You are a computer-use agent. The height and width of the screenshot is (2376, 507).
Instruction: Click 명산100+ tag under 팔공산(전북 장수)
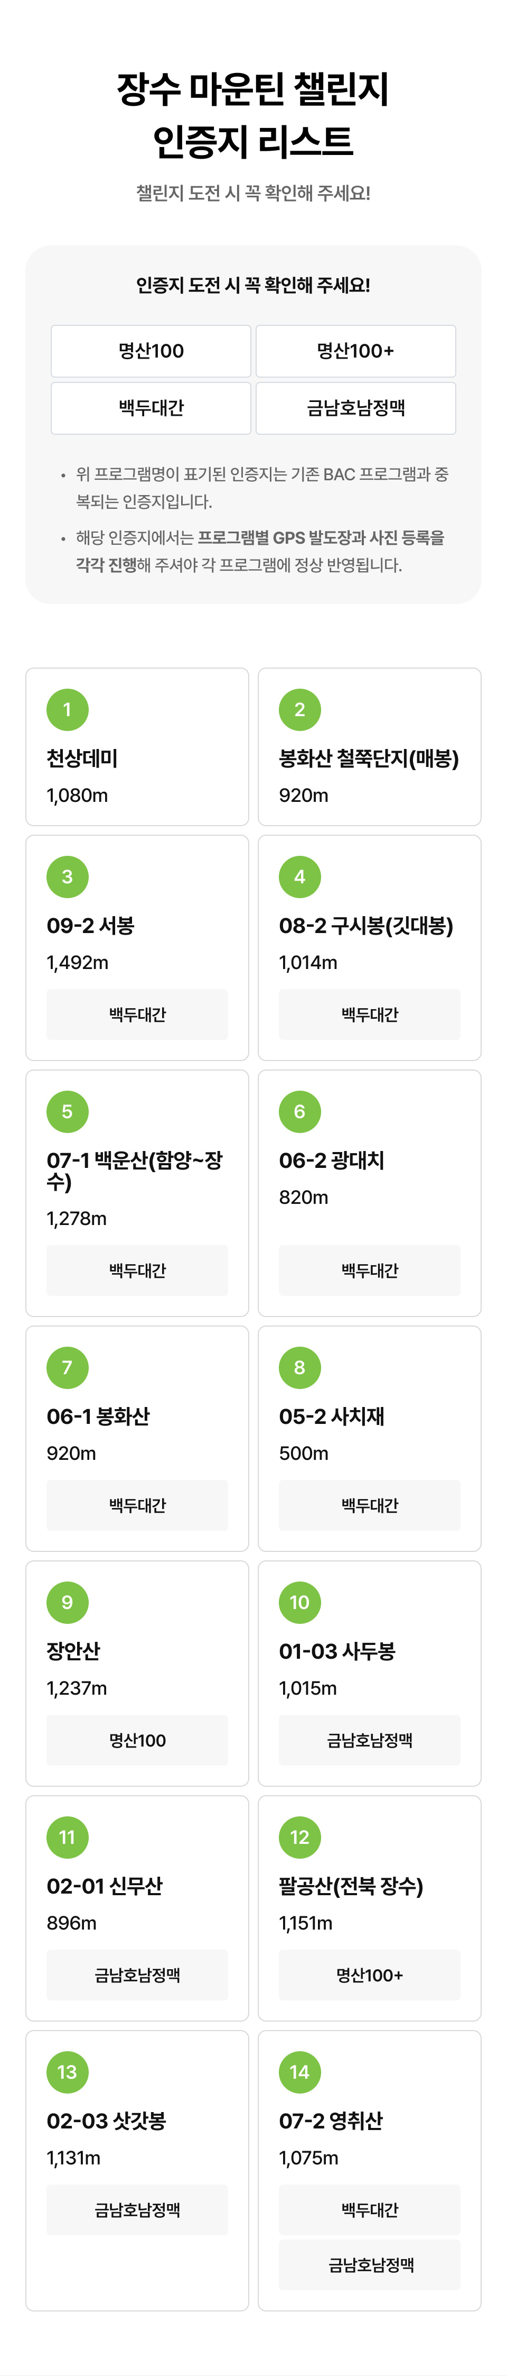370,1975
